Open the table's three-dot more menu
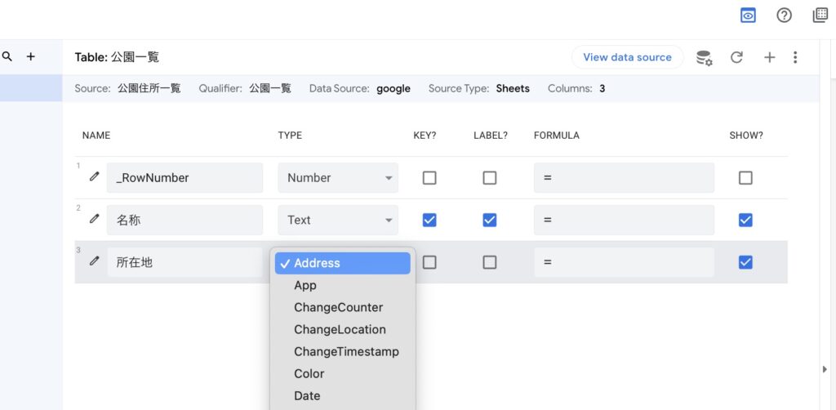Image resolution: width=836 pixels, height=410 pixels. (x=795, y=57)
